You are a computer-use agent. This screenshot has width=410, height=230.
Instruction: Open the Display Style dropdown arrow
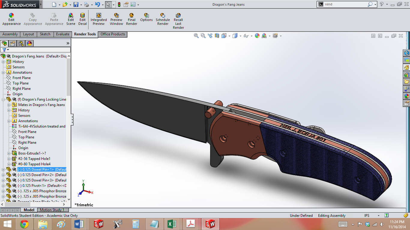240,36
